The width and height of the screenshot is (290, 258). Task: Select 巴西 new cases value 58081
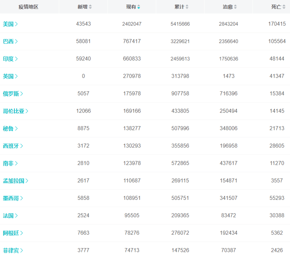(x=84, y=41)
